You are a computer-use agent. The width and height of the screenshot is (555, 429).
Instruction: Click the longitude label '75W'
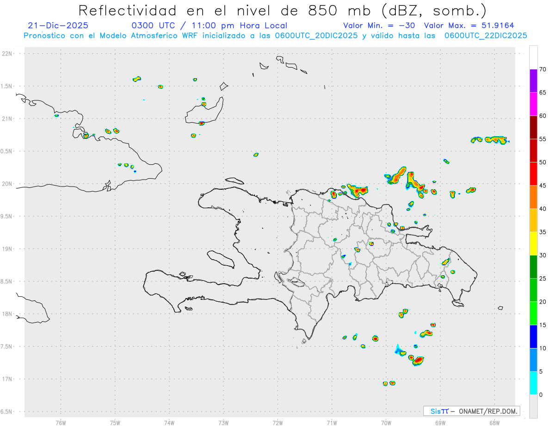(x=115, y=423)
